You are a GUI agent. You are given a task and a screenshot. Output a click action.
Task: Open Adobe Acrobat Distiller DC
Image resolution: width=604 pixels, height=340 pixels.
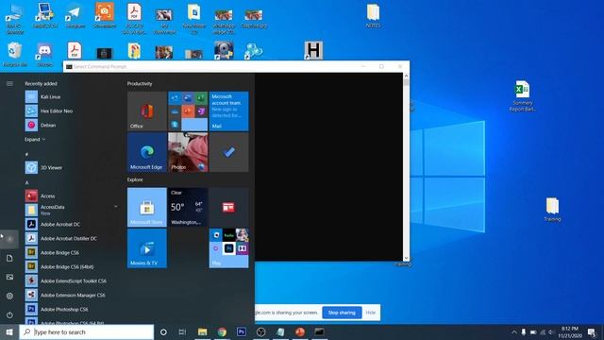point(72,239)
